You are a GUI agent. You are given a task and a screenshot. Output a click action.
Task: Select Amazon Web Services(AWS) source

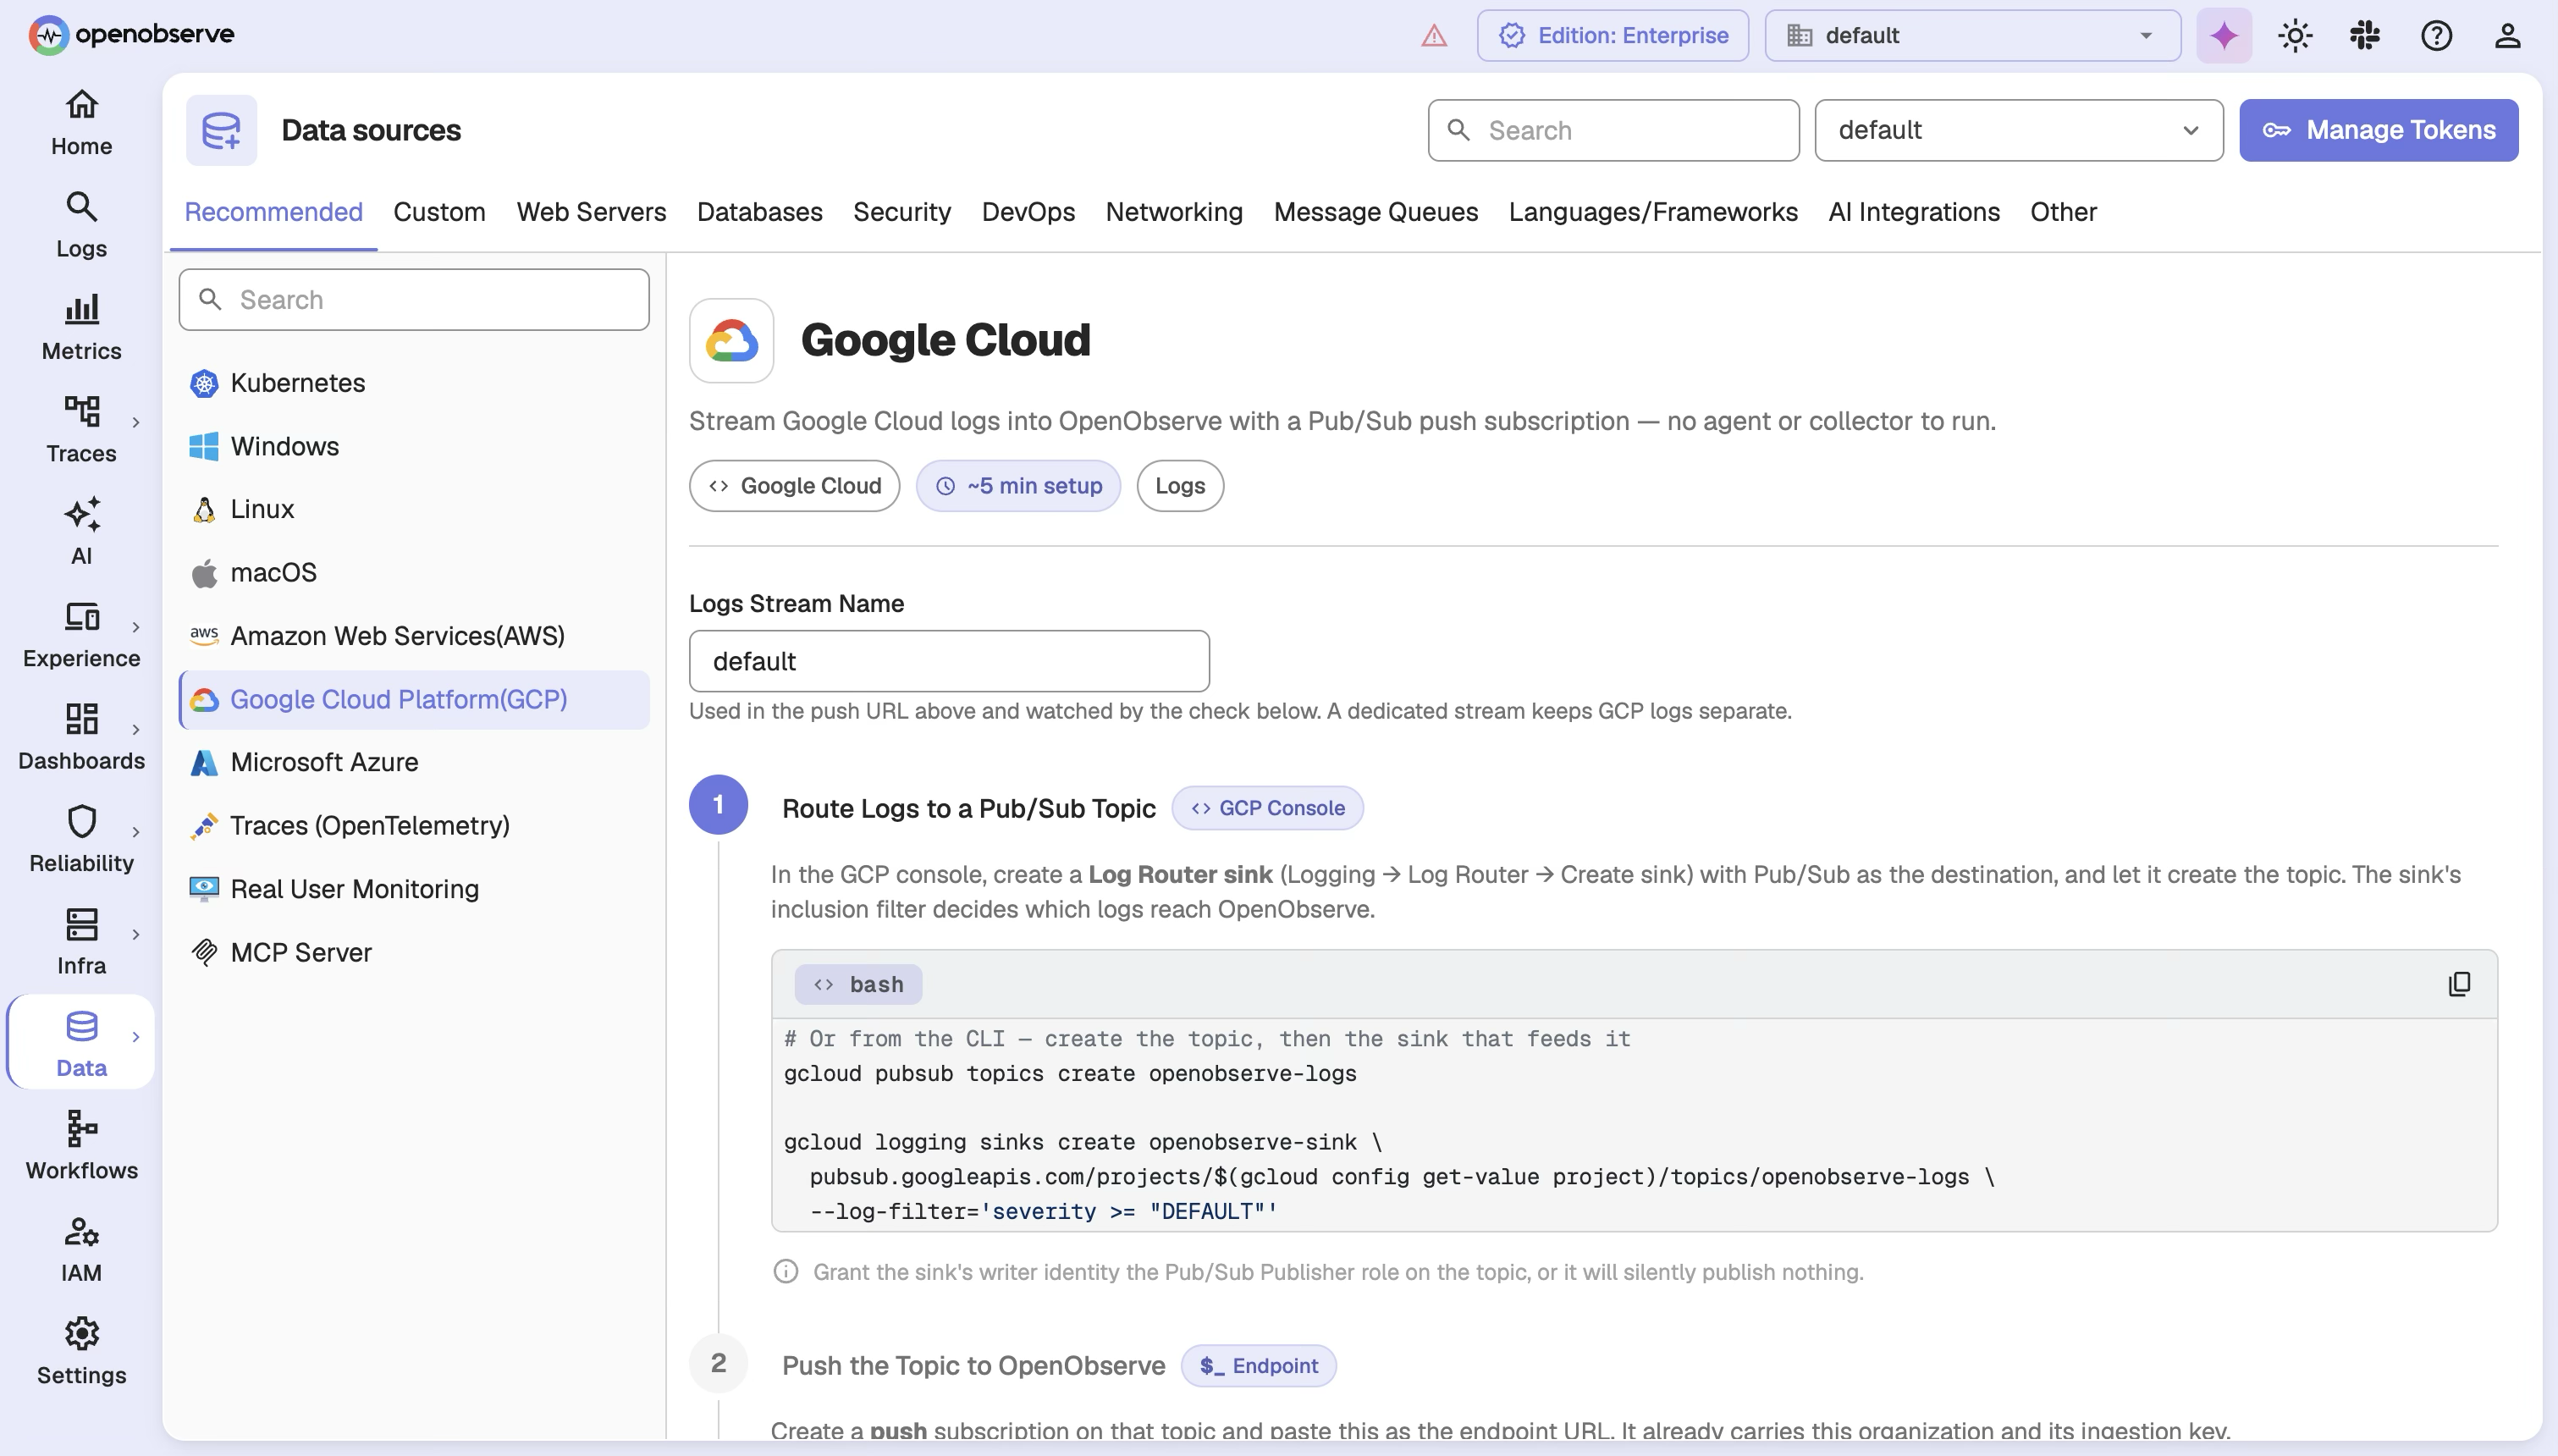point(414,636)
